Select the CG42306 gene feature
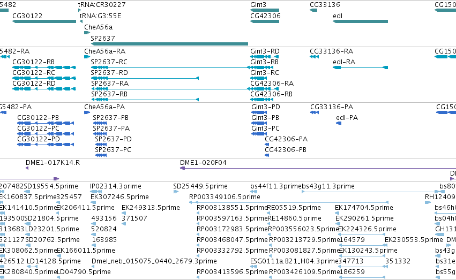The height and width of the screenshot is (280, 456). (265, 21)
